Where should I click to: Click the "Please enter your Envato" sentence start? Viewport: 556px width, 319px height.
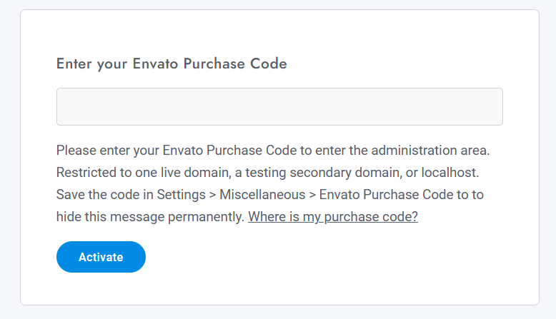(x=129, y=151)
